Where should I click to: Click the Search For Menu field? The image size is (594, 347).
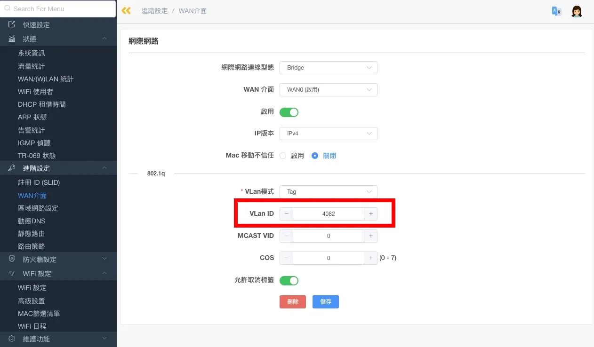[58, 8]
